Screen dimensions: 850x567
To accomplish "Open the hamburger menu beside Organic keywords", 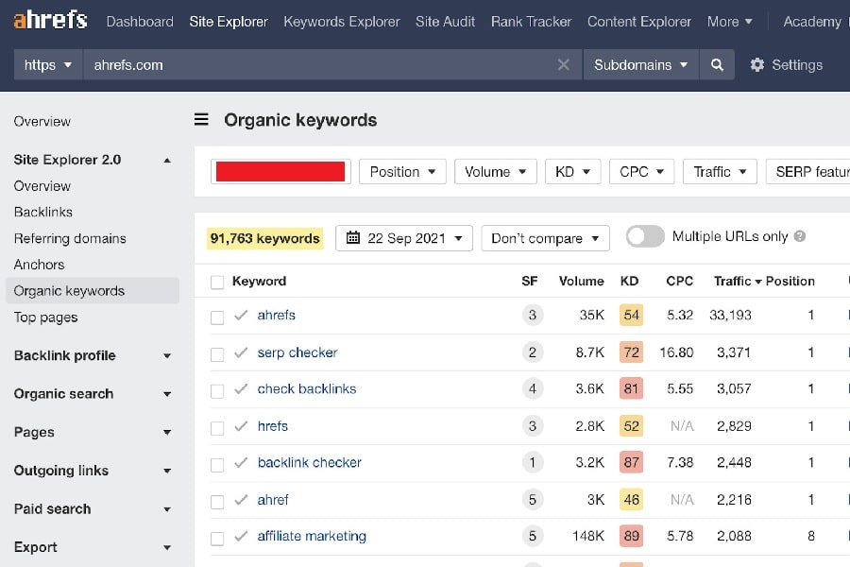I will 201,119.
